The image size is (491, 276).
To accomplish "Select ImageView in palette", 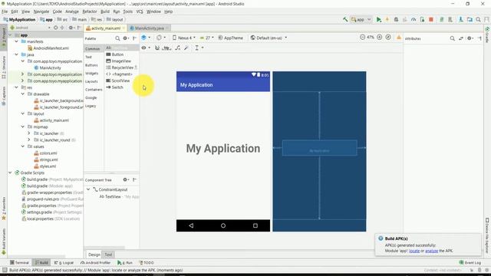I will pos(119,61).
